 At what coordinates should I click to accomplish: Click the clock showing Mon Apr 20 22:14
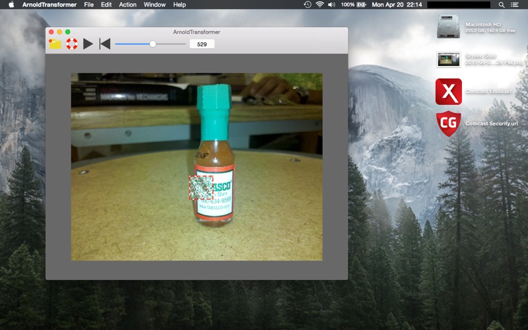(x=397, y=5)
